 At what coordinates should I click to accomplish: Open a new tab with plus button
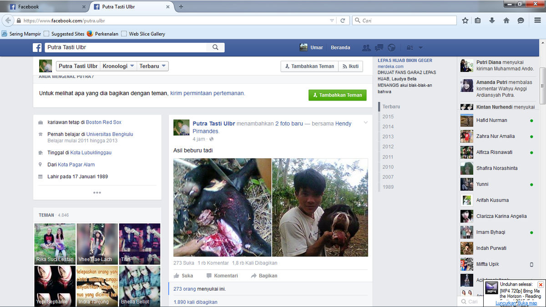point(181,7)
